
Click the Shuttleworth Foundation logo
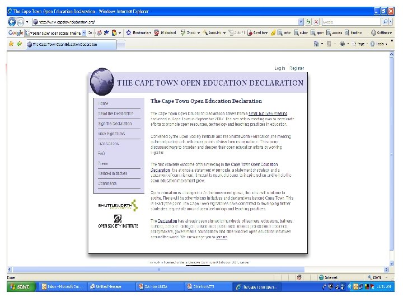[118, 205]
